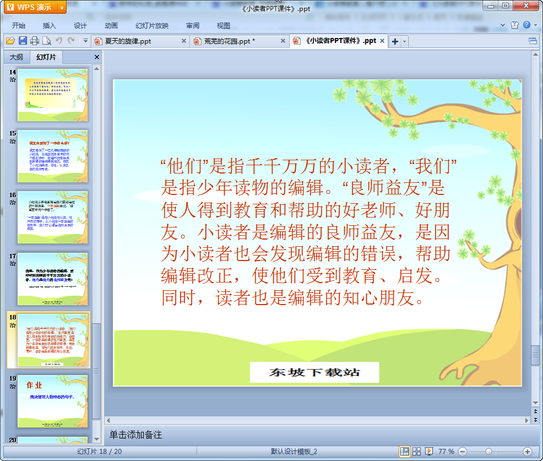This screenshot has width=543, height=461.
Task: Open the 幻灯片放映 menu tab
Action: 152,26
